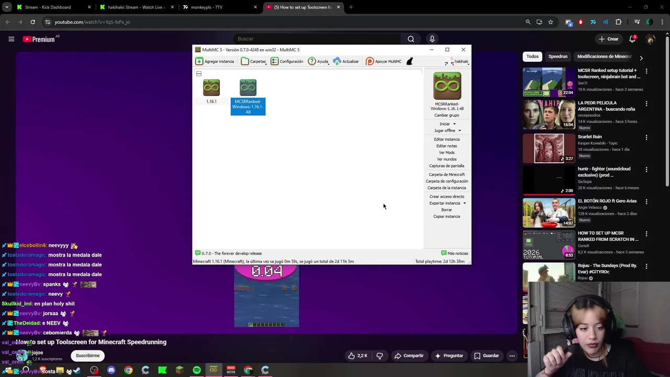The image size is (670, 377).
Task: Select the Speedrun filter chip
Action: [558, 57]
